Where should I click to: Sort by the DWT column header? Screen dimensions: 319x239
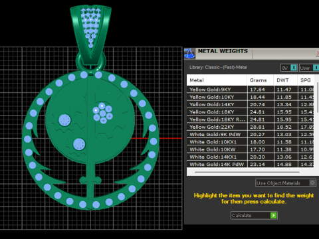tap(286, 80)
